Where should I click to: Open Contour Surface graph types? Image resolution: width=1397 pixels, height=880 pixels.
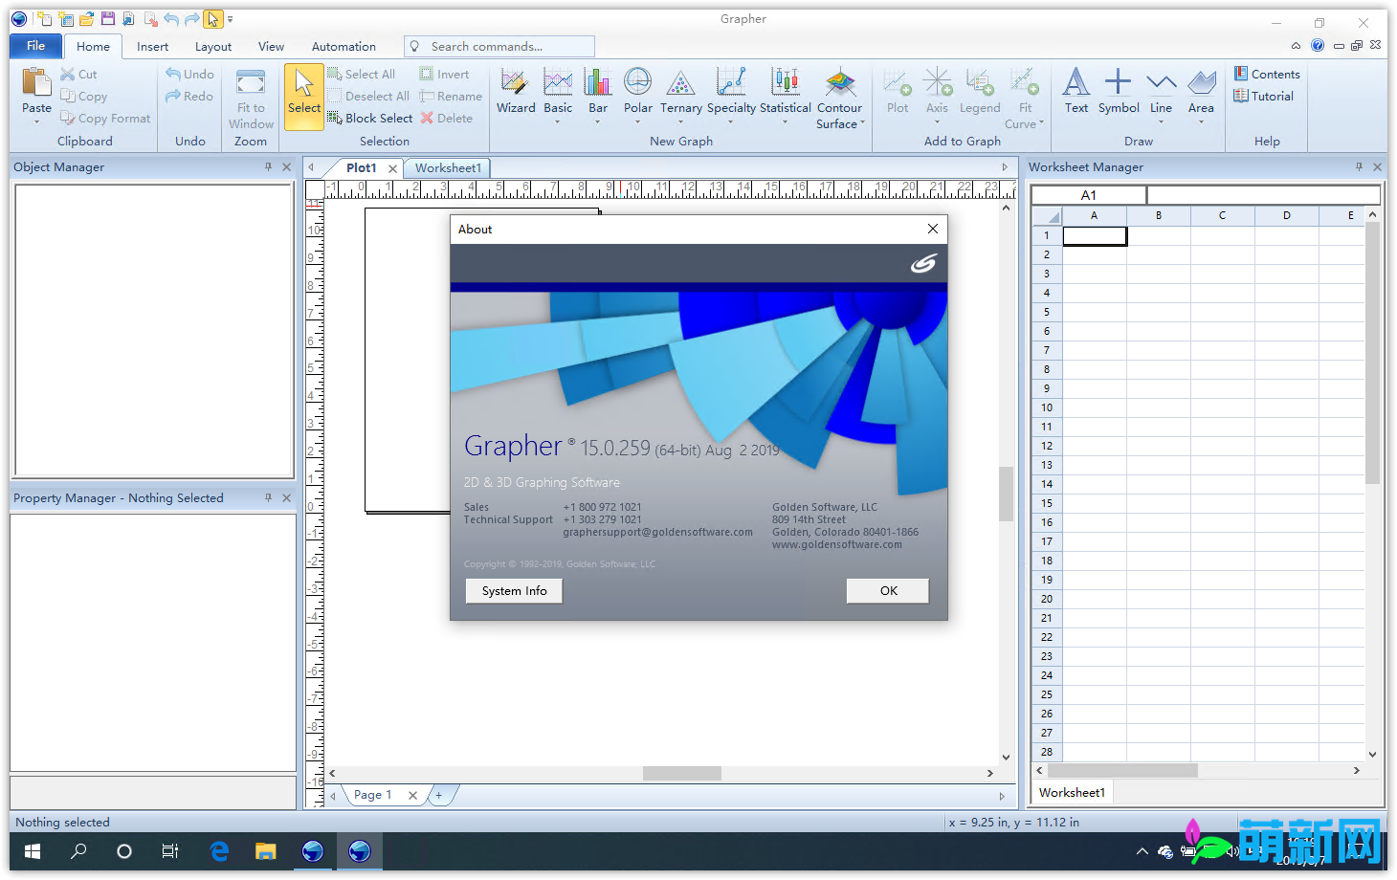pos(840,98)
